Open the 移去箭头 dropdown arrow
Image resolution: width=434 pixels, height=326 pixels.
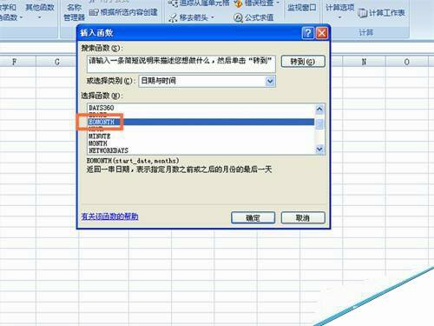(213, 18)
